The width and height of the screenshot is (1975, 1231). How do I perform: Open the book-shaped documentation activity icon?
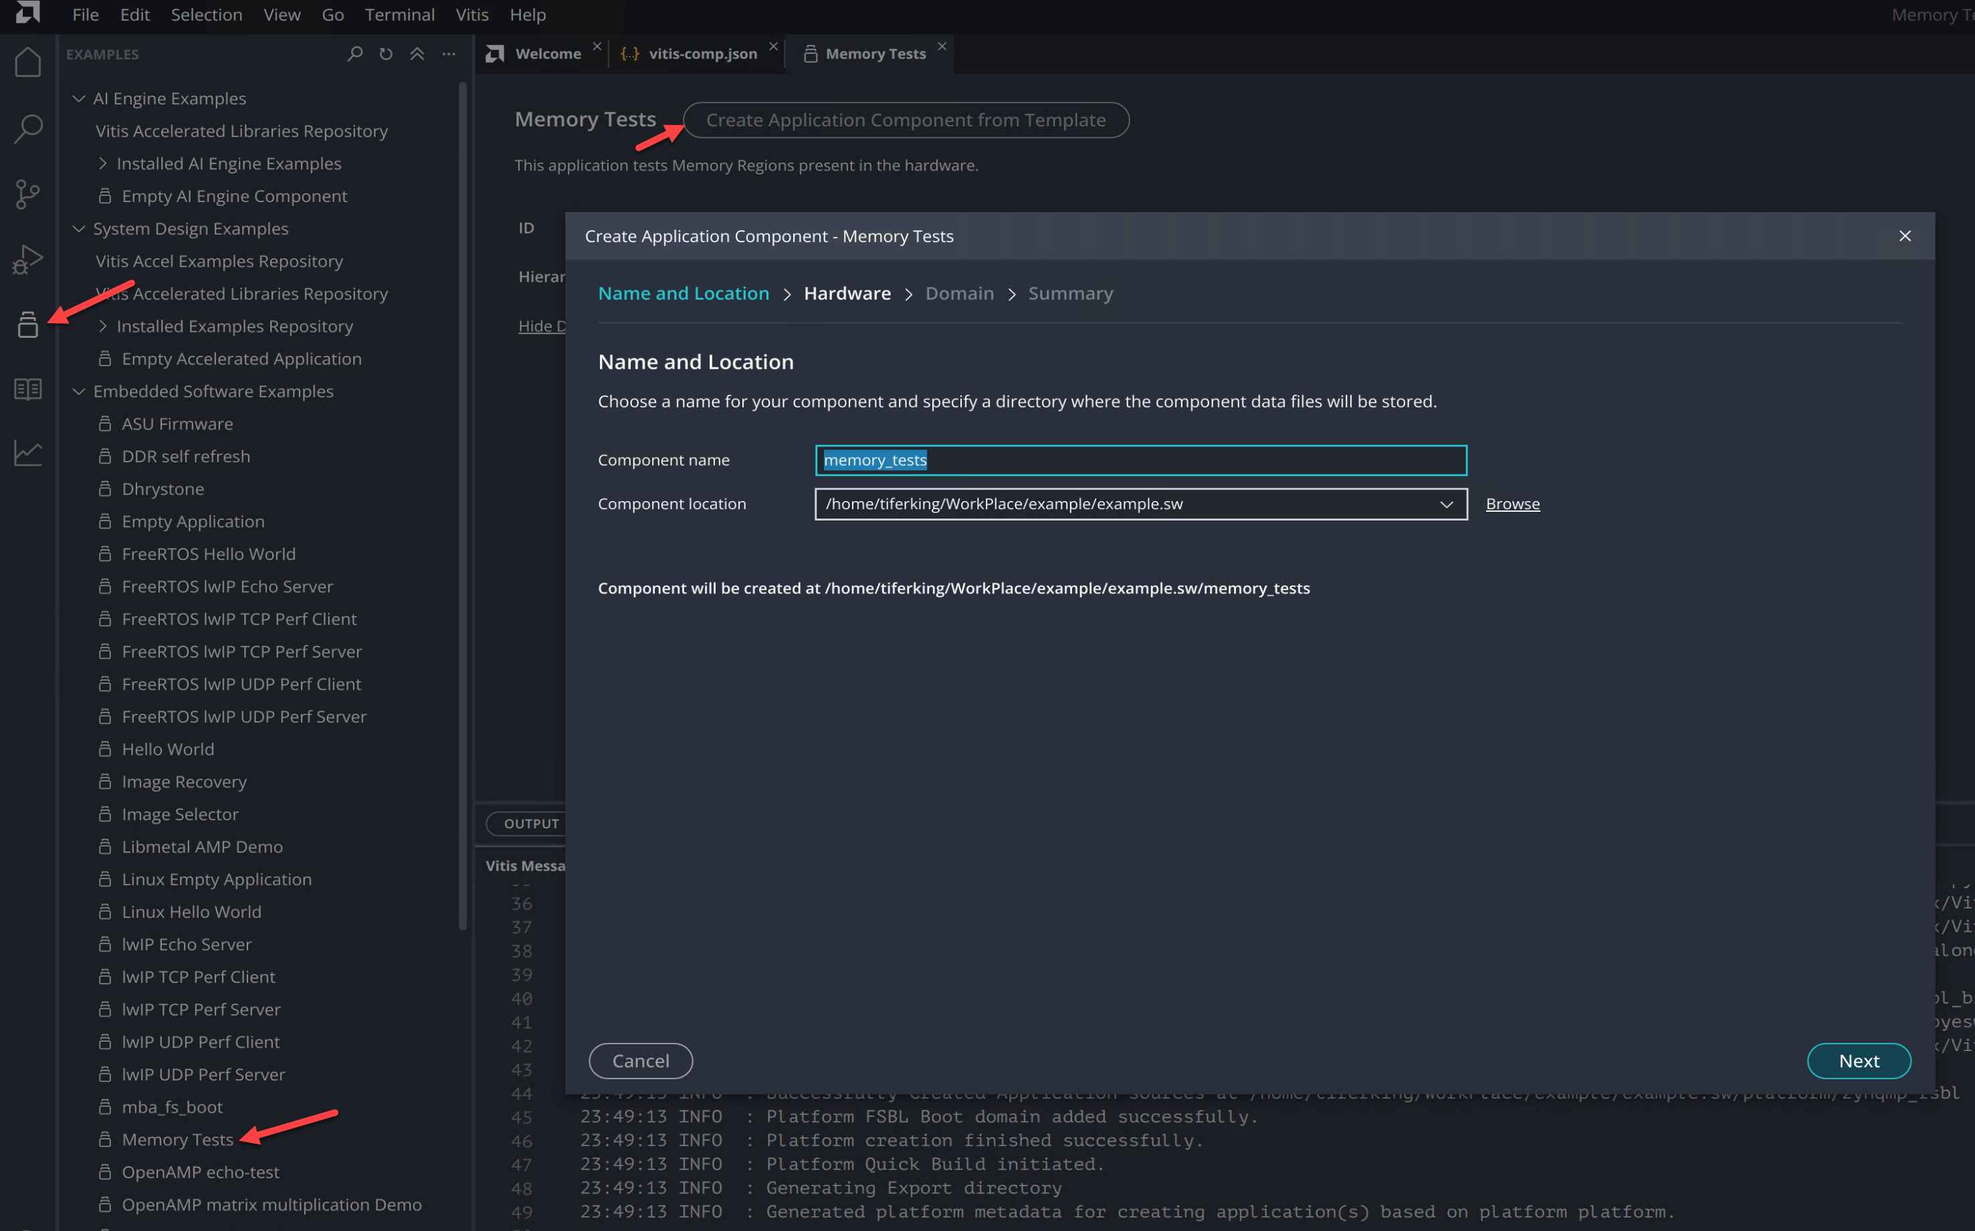pyautogui.click(x=27, y=389)
